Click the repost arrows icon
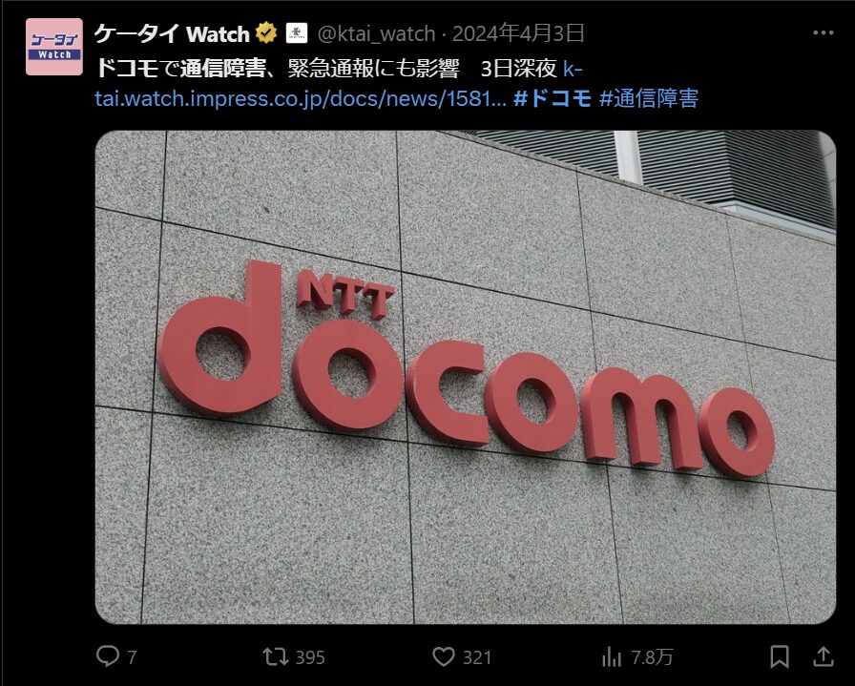Image resolution: width=855 pixels, height=686 pixels. click(x=276, y=656)
